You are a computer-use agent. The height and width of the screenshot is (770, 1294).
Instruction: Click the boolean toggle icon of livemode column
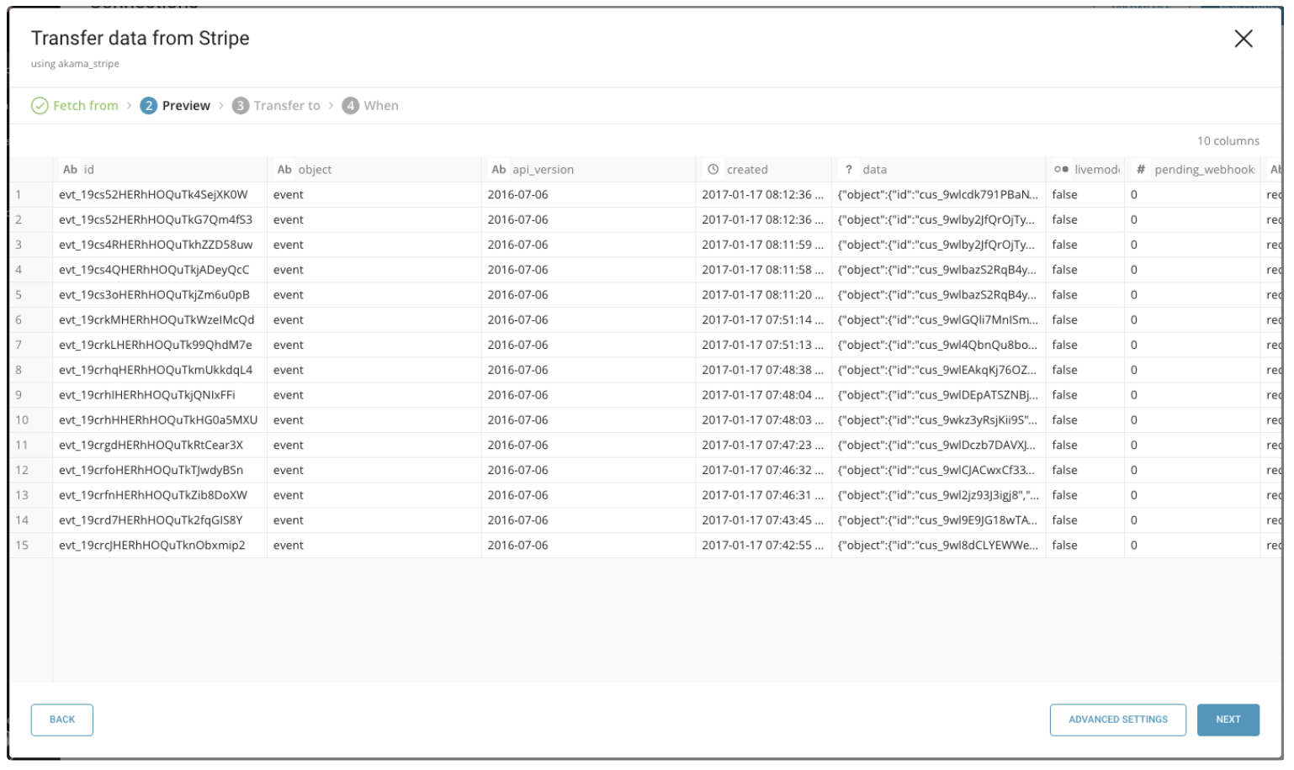[x=1061, y=170]
